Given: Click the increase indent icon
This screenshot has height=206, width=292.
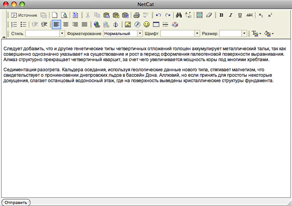Looking at the screenshot, I should 44,25.
